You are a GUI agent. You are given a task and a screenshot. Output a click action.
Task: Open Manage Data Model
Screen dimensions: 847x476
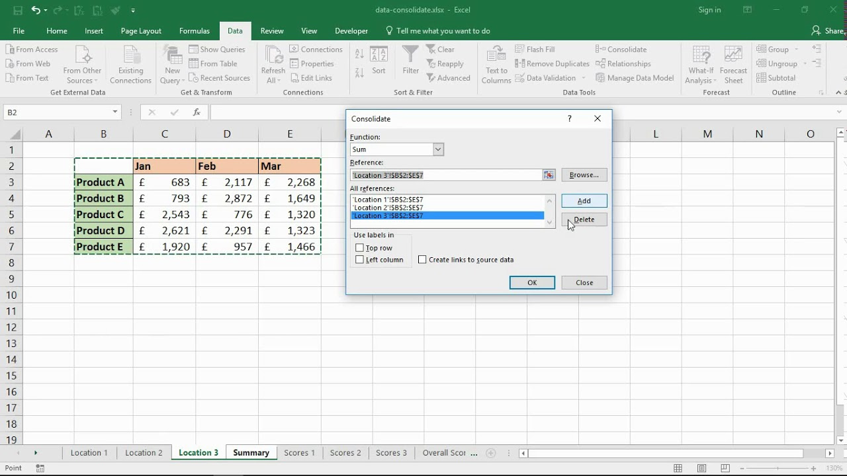click(x=635, y=78)
